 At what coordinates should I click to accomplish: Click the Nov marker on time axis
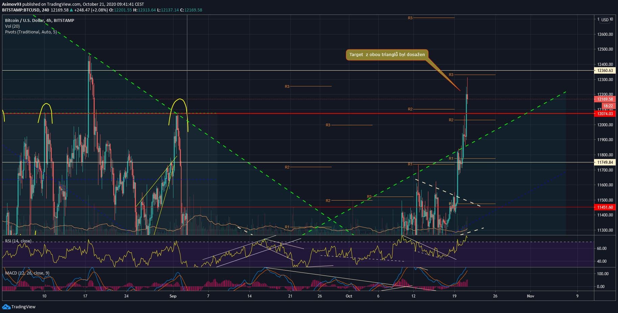pyautogui.click(x=530, y=296)
